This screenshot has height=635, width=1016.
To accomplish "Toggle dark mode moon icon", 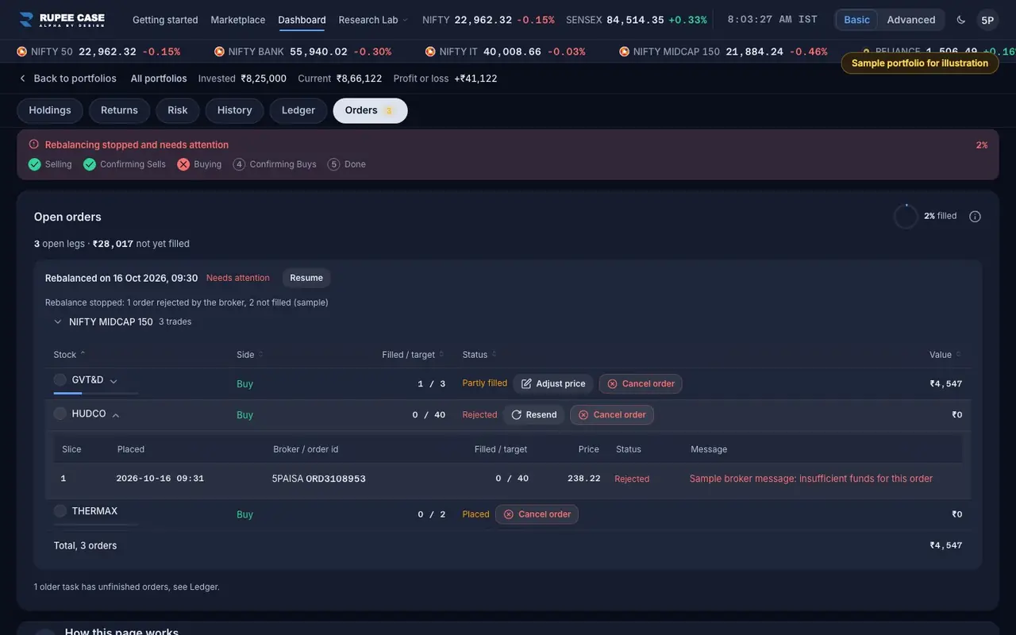I will 961,20.
